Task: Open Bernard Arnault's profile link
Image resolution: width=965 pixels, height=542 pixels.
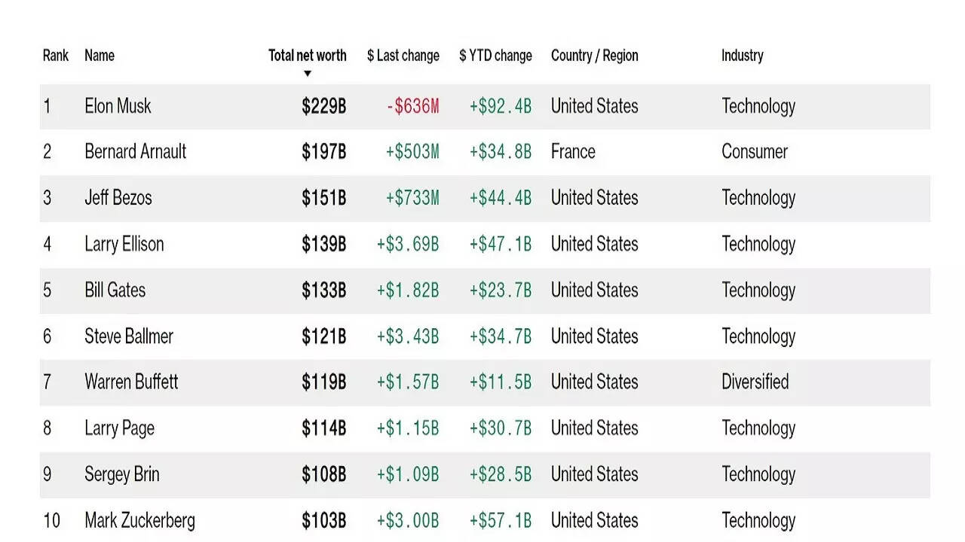Action: click(136, 151)
